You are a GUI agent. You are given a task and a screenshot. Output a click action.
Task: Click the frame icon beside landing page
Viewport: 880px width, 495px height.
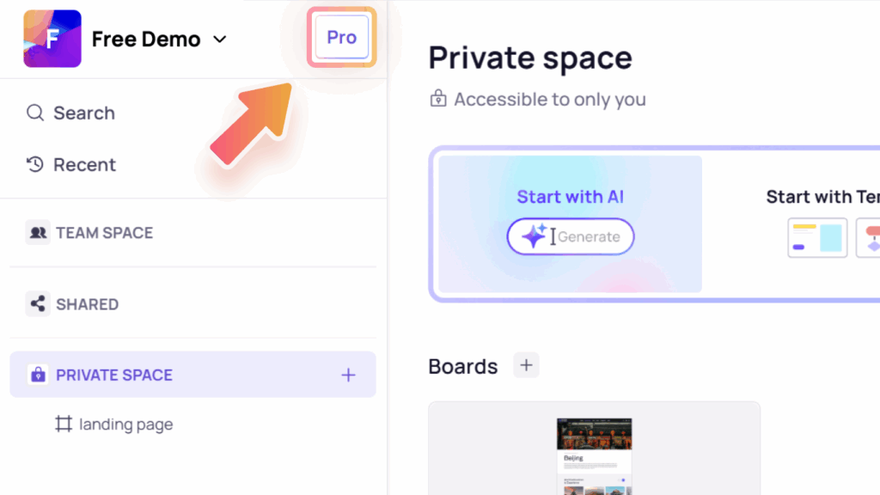click(x=64, y=424)
